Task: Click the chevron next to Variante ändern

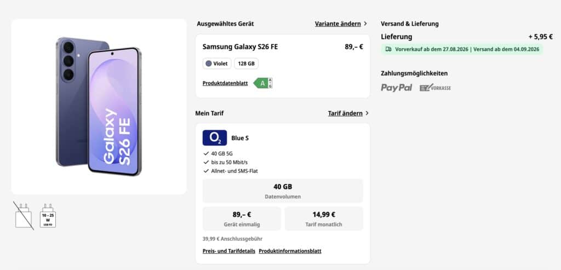Action: (x=365, y=24)
